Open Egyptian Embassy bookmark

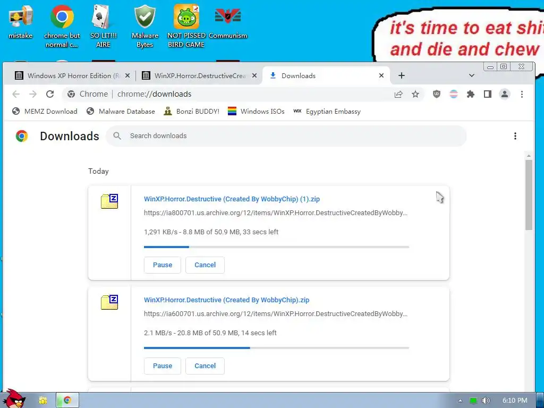tap(327, 112)
